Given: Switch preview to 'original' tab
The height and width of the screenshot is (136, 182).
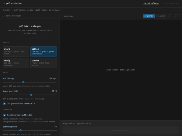Looking at the screenshot, I should [x=161, y=16].
